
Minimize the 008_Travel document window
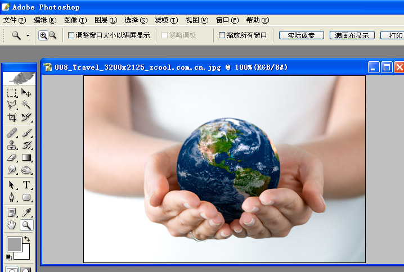pyautogui.click(x=374, y=67)
